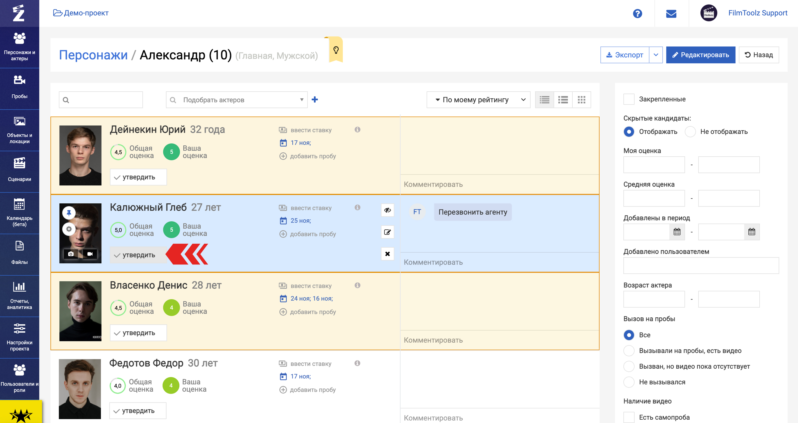This screenshot has width=798, height=423.
Task: Click the pin icon on Калюжный Глеб photo
Action: (69, 213)
